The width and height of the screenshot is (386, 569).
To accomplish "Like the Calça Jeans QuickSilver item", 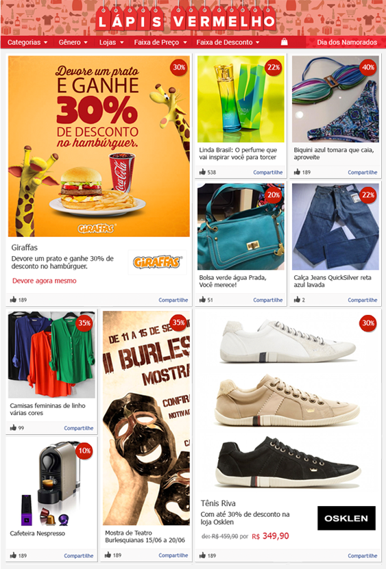I will [x=297, y=299].
